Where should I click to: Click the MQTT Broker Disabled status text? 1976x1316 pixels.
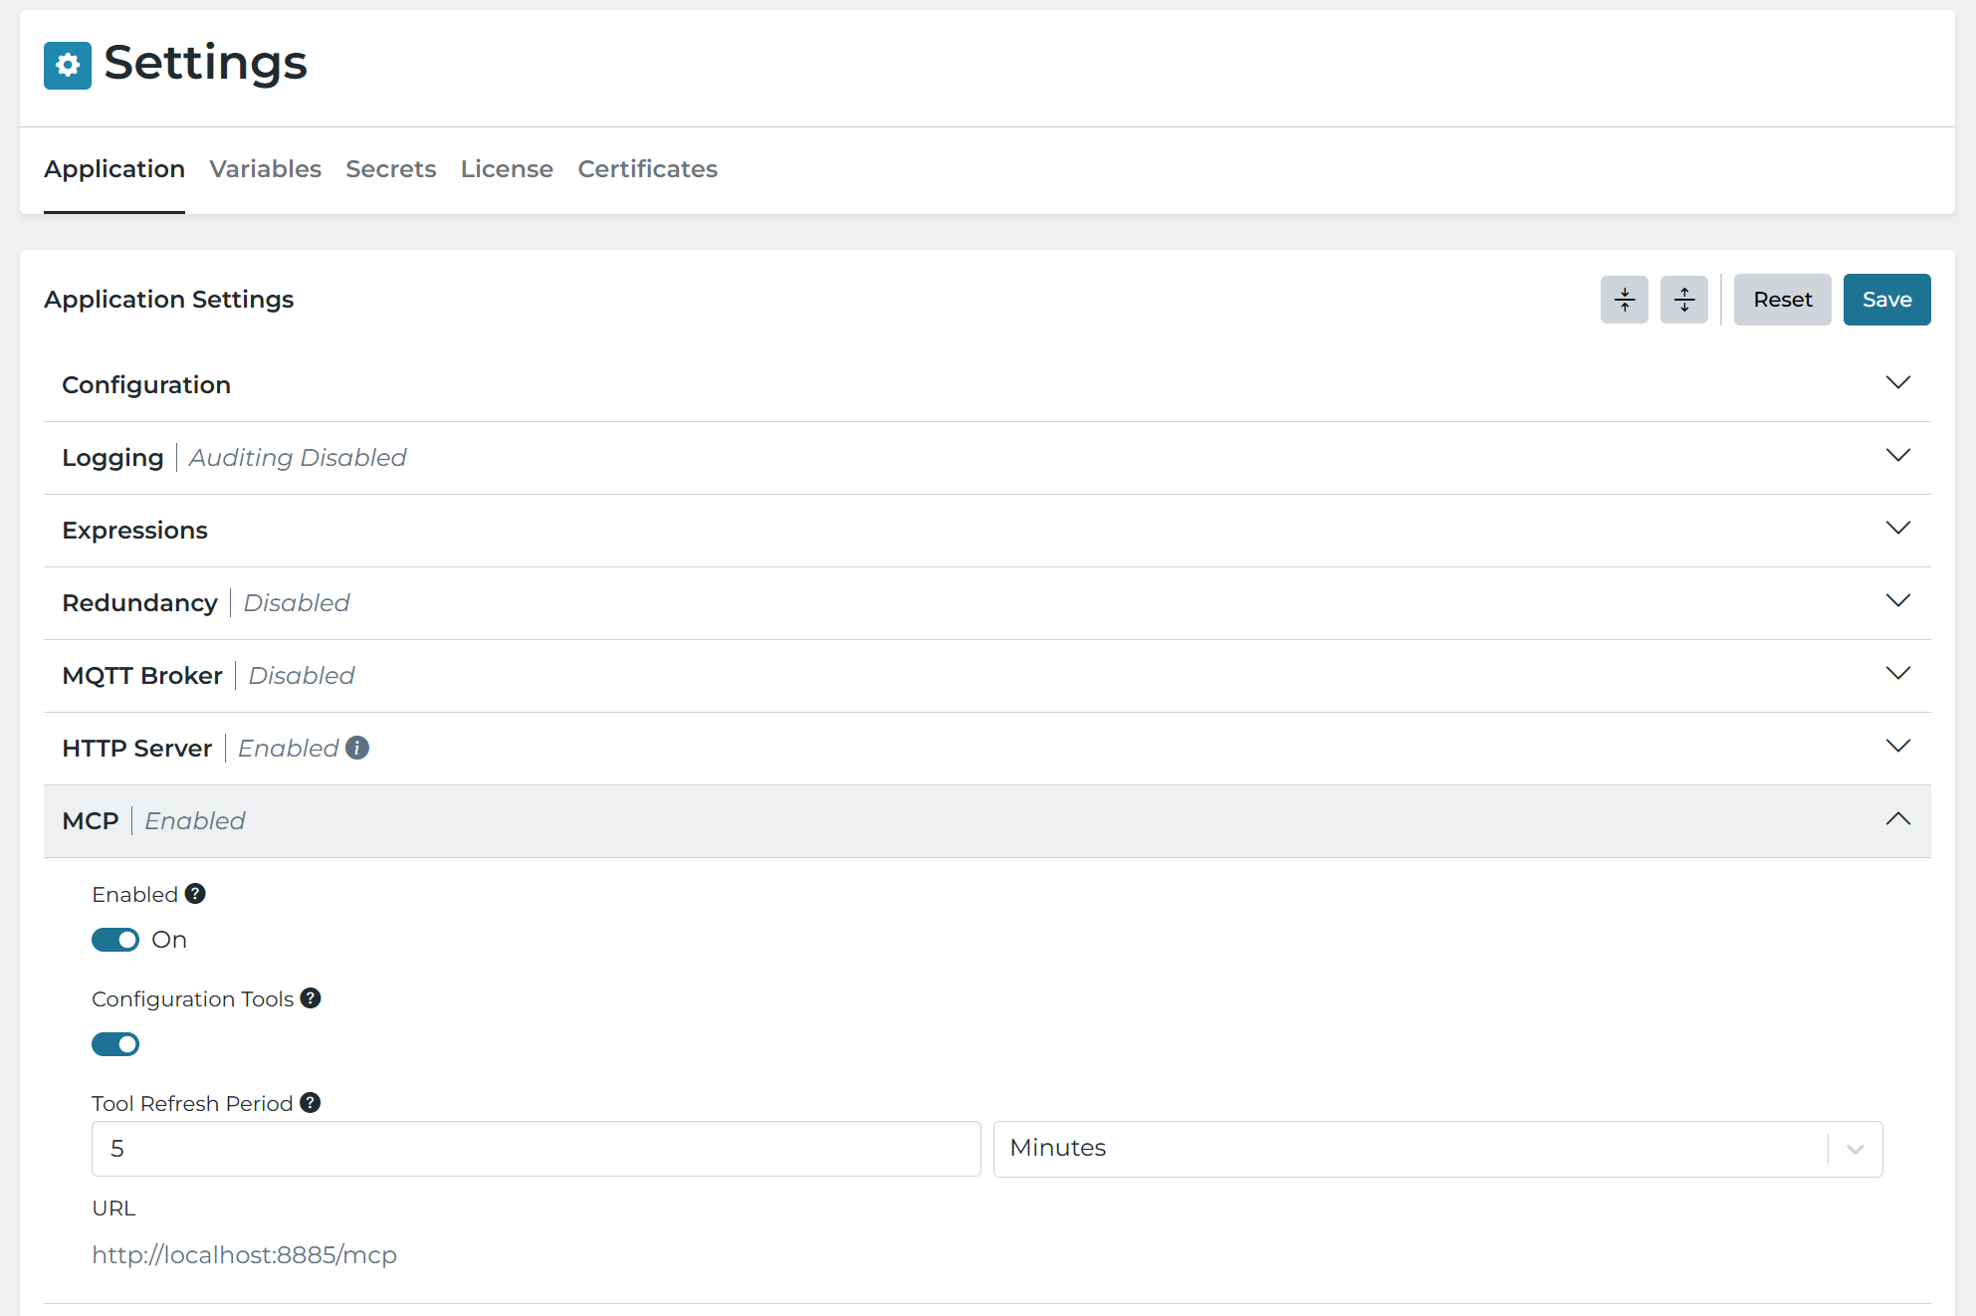(302, 676)
